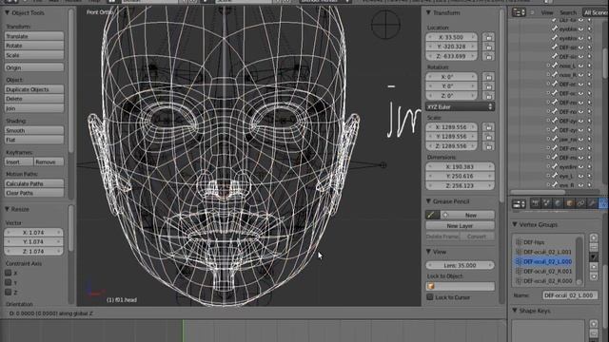Click the Lens 35.000 slider field
The height and width of the screenshot is (342, 609).
pyautogui.click(x=461, y=265)
